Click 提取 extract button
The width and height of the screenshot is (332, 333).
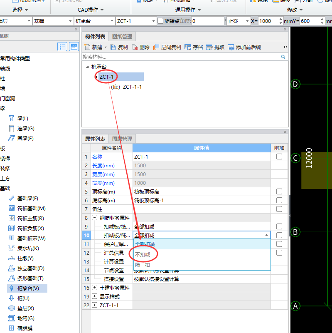click(215, 47)
